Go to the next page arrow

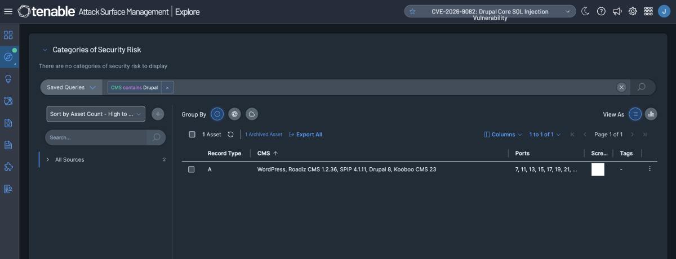point(632,135)
